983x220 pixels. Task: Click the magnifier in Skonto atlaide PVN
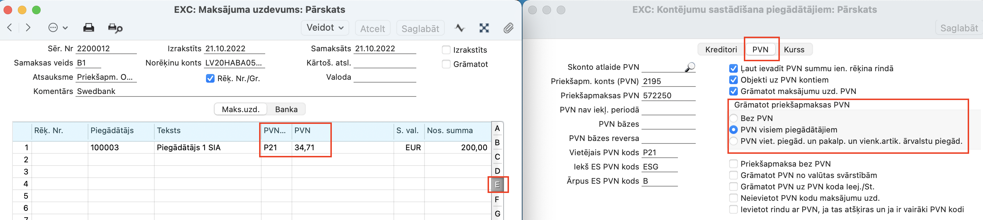(x=690, y=67)
